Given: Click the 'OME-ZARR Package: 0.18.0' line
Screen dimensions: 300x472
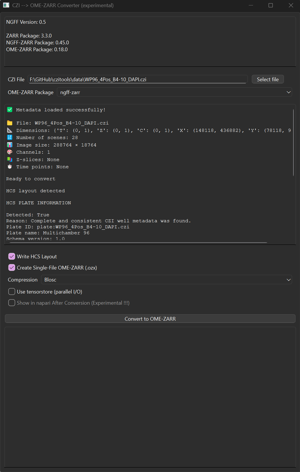Looking at the screenshot, I should click(x=37, y=49).
